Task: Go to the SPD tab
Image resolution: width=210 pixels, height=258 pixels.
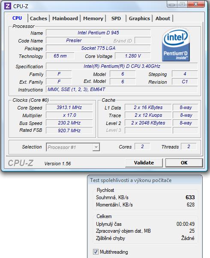Action: (116, 18)
